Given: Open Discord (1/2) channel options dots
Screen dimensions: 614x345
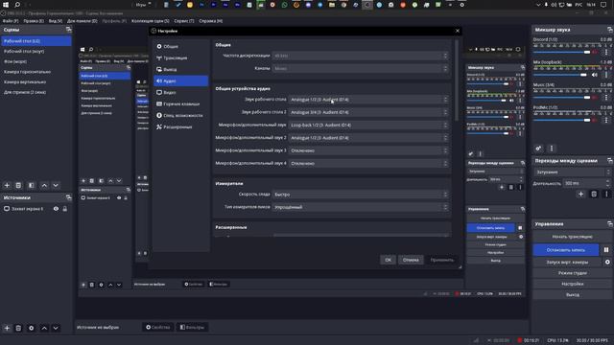Looking at the screenshot, I should (x=606, y=52).
